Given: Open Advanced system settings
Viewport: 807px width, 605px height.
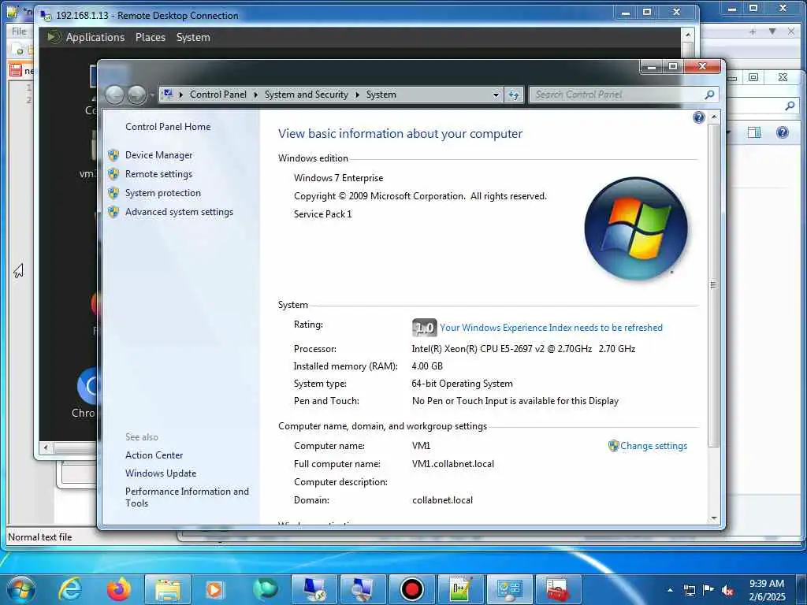Looking at the screenshot, I should click(x=179, y=212).
